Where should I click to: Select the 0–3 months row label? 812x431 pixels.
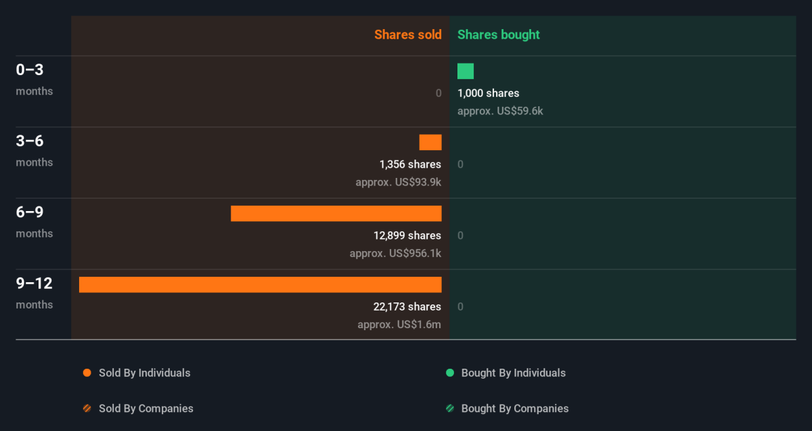tap(35, 79)
